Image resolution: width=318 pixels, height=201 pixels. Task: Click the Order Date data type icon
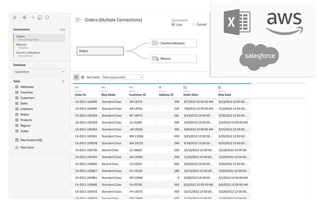click(x=184, y=87)
